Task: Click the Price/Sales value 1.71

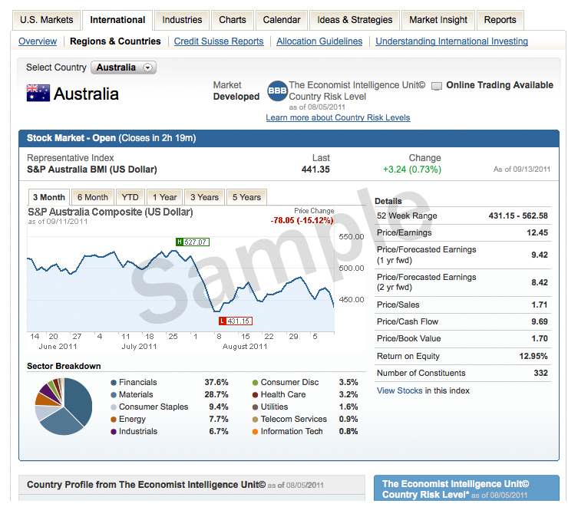Action: (540, 305)
